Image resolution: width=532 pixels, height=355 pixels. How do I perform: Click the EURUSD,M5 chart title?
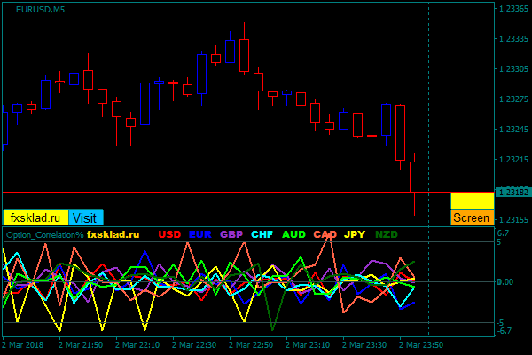pyautogui.click(x=41, y=10)
